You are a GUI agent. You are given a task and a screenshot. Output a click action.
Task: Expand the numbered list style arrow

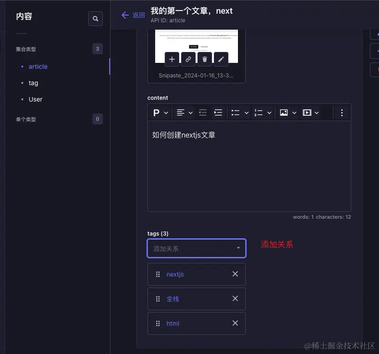point(269,113)
